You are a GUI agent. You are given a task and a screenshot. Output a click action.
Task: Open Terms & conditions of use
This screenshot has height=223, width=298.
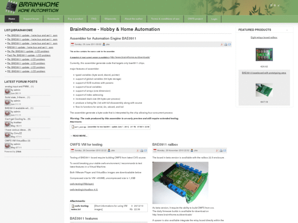pyautogui.click(x=165, y=19)
